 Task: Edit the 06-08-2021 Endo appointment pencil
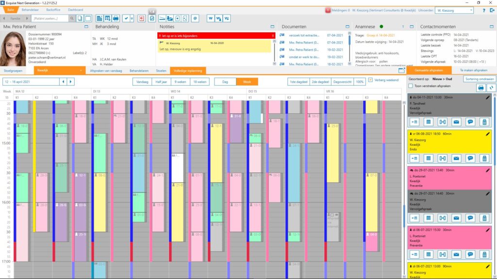pyautogui.click(x=487, y=134)
